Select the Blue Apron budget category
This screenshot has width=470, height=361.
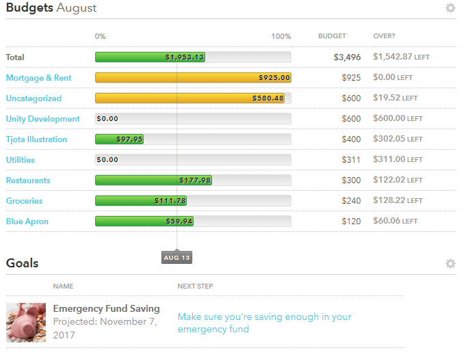tap(27, 222)
